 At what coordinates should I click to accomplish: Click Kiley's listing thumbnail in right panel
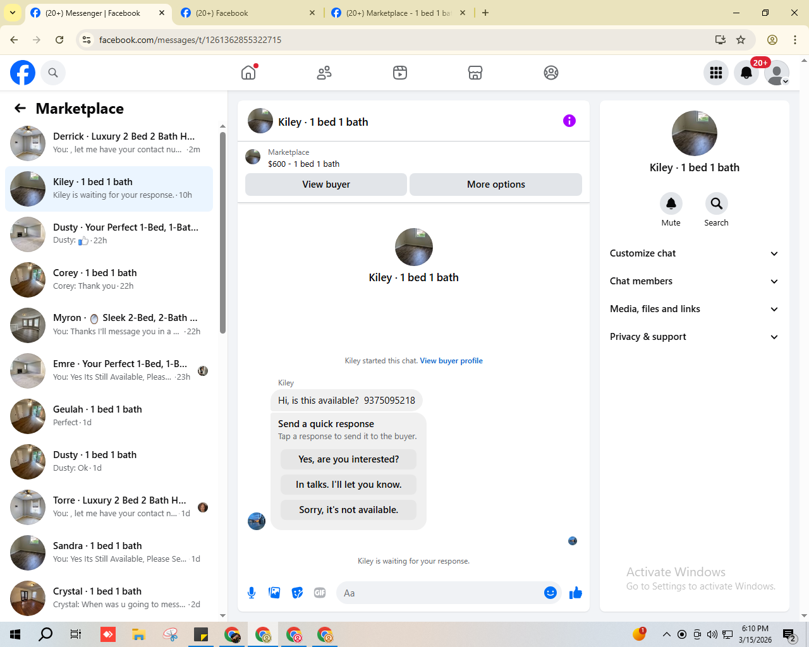(695, 133)
